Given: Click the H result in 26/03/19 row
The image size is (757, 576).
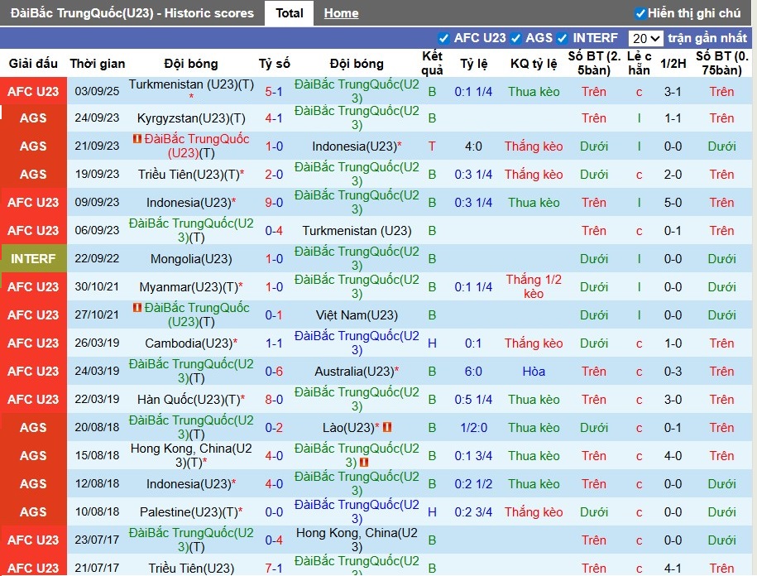Looking at the screenshot, I should click(432, 343).
